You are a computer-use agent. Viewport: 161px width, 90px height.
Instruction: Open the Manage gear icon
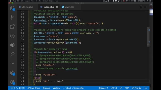(x=12, y=82)
